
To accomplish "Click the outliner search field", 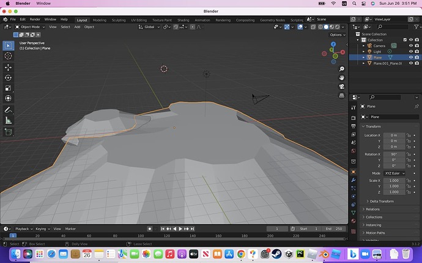I will pyautogui.click(x=393, y=27).
